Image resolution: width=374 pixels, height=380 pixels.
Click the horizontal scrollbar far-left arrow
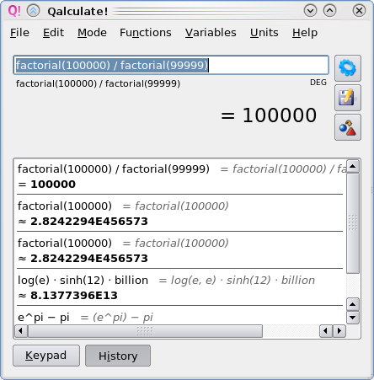21,331
